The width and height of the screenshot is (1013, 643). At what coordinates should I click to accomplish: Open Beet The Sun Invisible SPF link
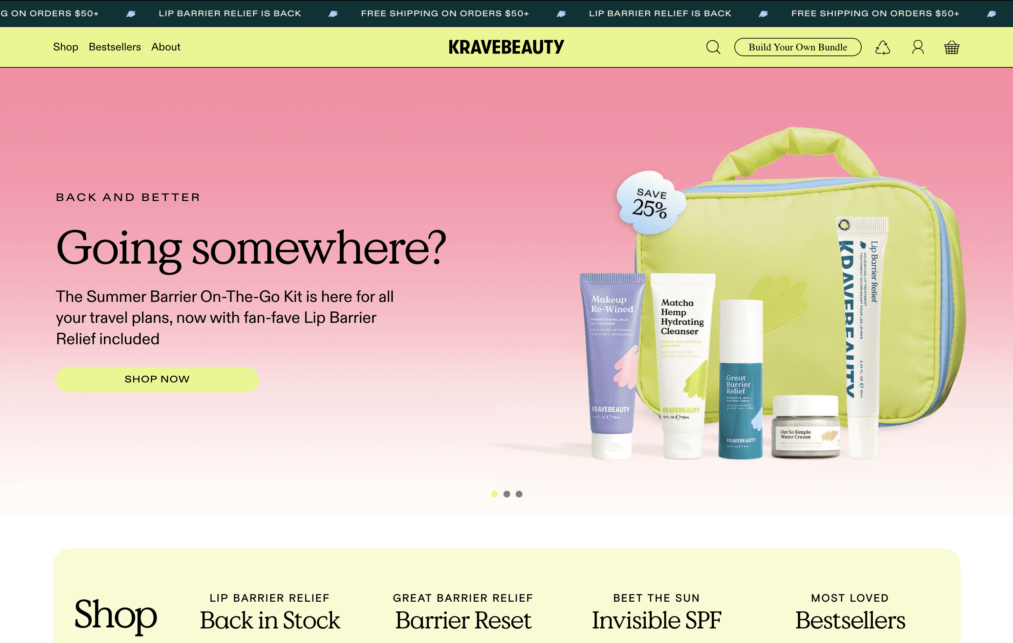(x=657, y=612)
